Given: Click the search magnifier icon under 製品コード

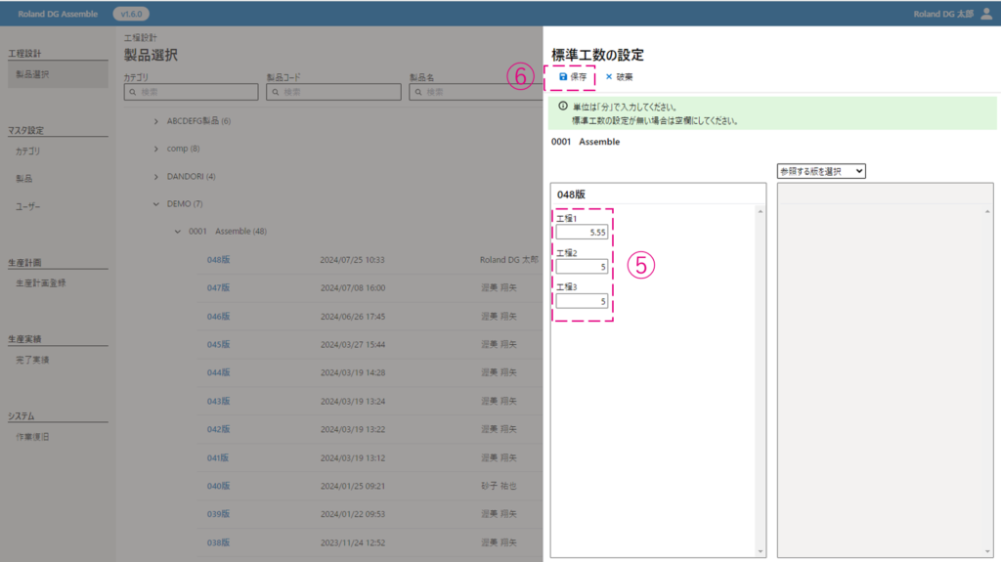Looking at the screenshot, I should point(275,92).
